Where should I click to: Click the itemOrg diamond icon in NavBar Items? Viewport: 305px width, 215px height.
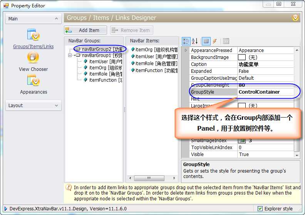click(133, 49)
